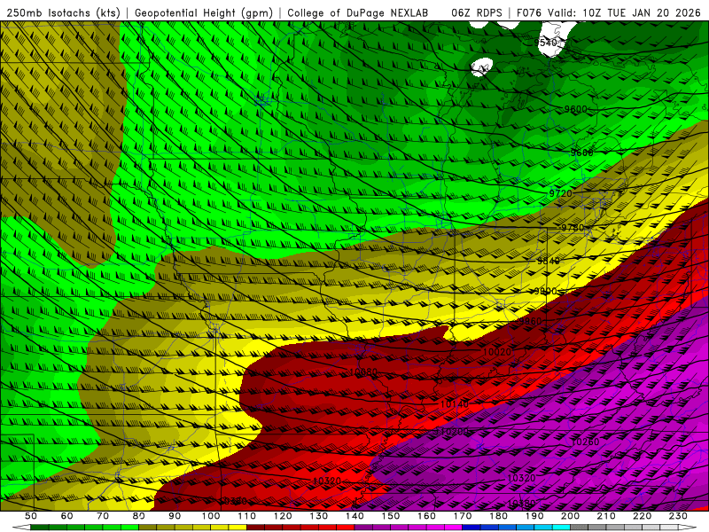Click the darkest green swatch under 50
Viewport: 709px width, 532px height.
39,528
